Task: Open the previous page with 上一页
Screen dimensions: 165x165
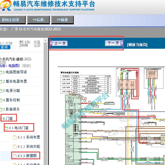Action: click(x=59, y=43)
